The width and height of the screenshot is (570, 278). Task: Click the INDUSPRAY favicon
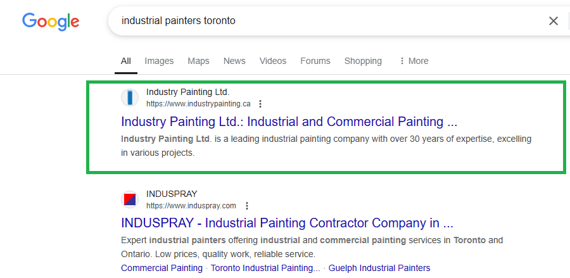click(130, 199)
